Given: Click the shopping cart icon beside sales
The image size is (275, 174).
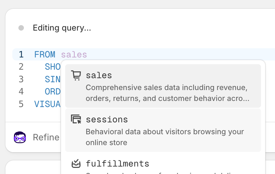Looking at the screenshot, I should pos(76,75).
